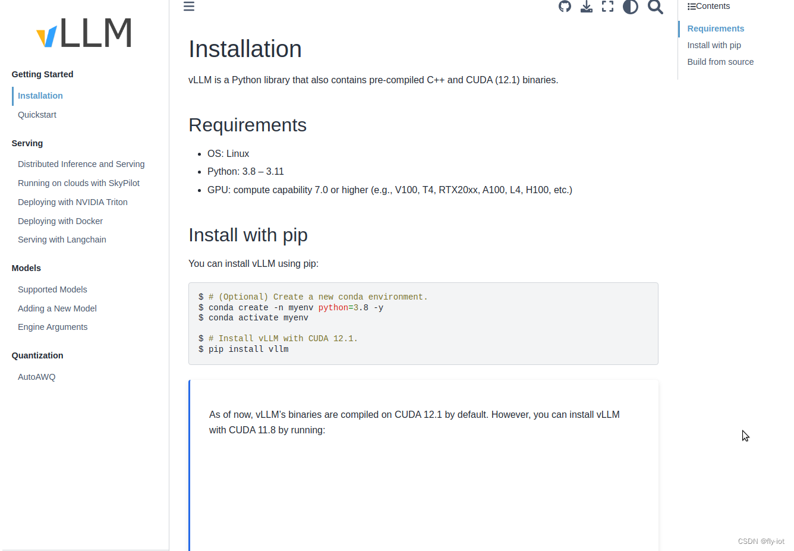Click the 'conda create -n myenv' command line
This screenshot has height=551, width=794.
pos(291,307)
